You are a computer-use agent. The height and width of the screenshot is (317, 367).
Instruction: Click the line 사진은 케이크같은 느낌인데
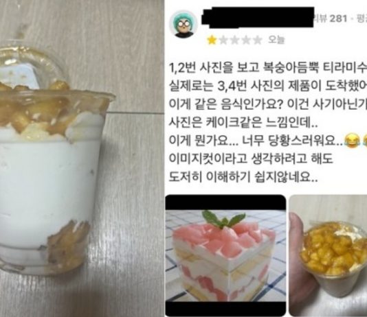(243, 122)
